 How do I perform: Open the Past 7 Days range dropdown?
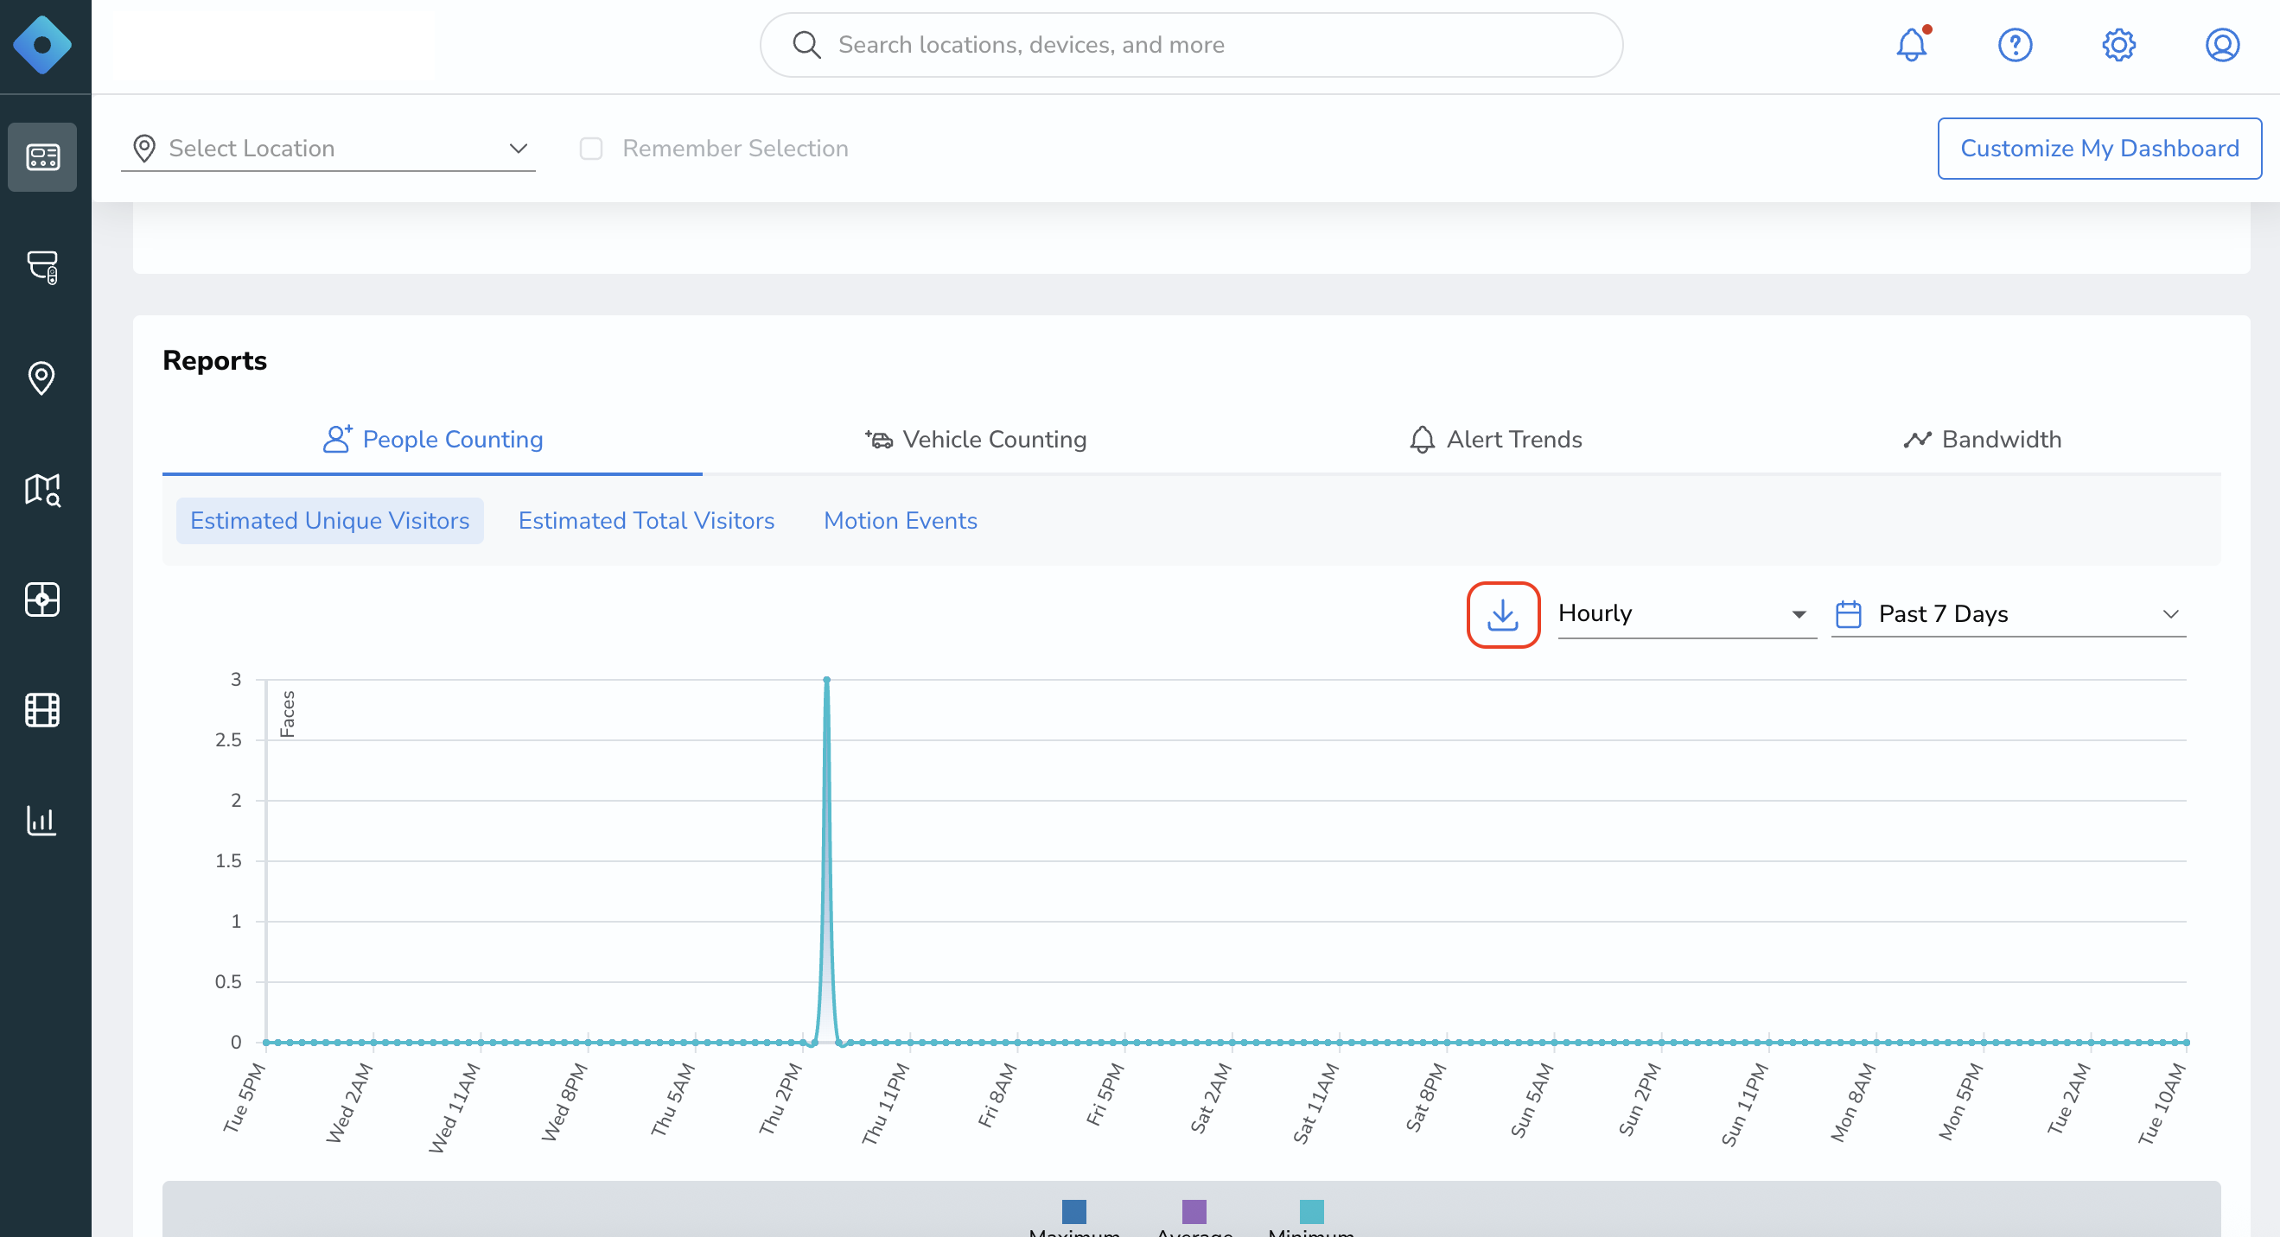(x=2009, y=614)
